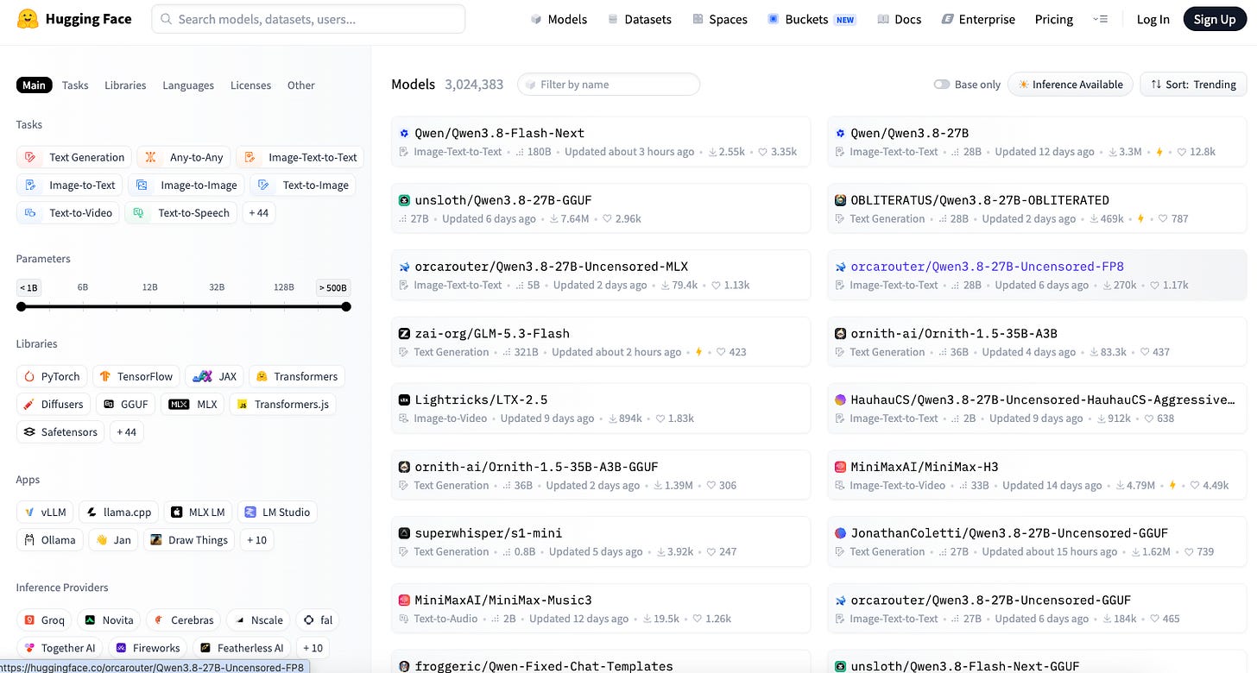The height and width of the screenshot is (673, 1257).
Task: Expand the +10 more apps list
Action: pyautogui.click(x=256, y=539)
